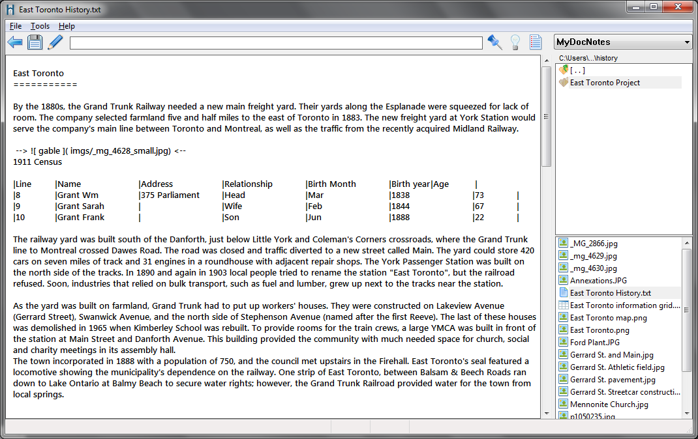Click the Gerrard St. and Main.jpg icon
The image size is (698, 439).
point(563,354)
